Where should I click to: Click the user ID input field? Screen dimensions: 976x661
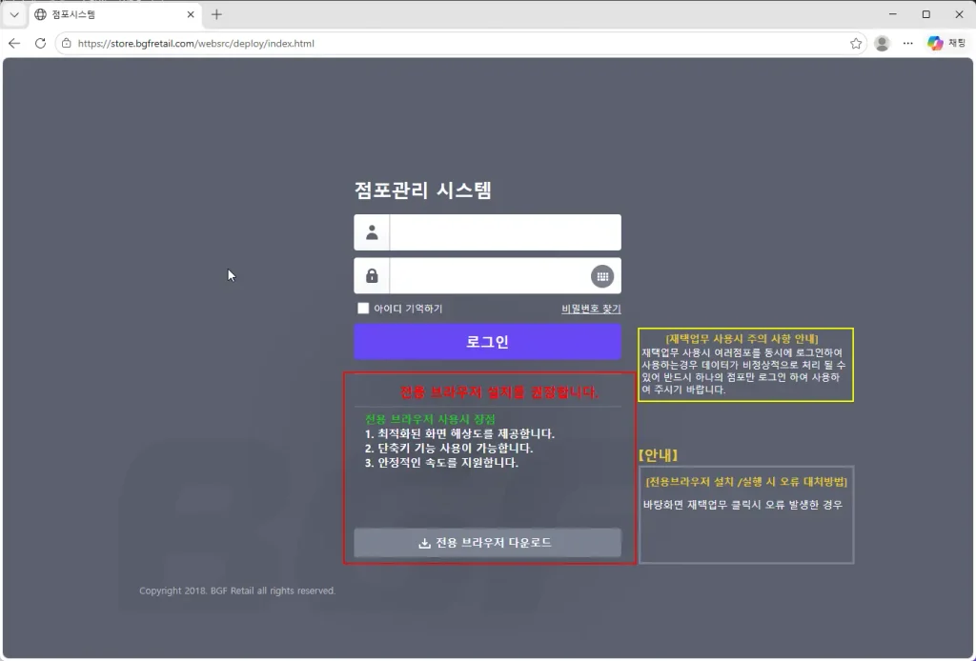pos(505,232)
